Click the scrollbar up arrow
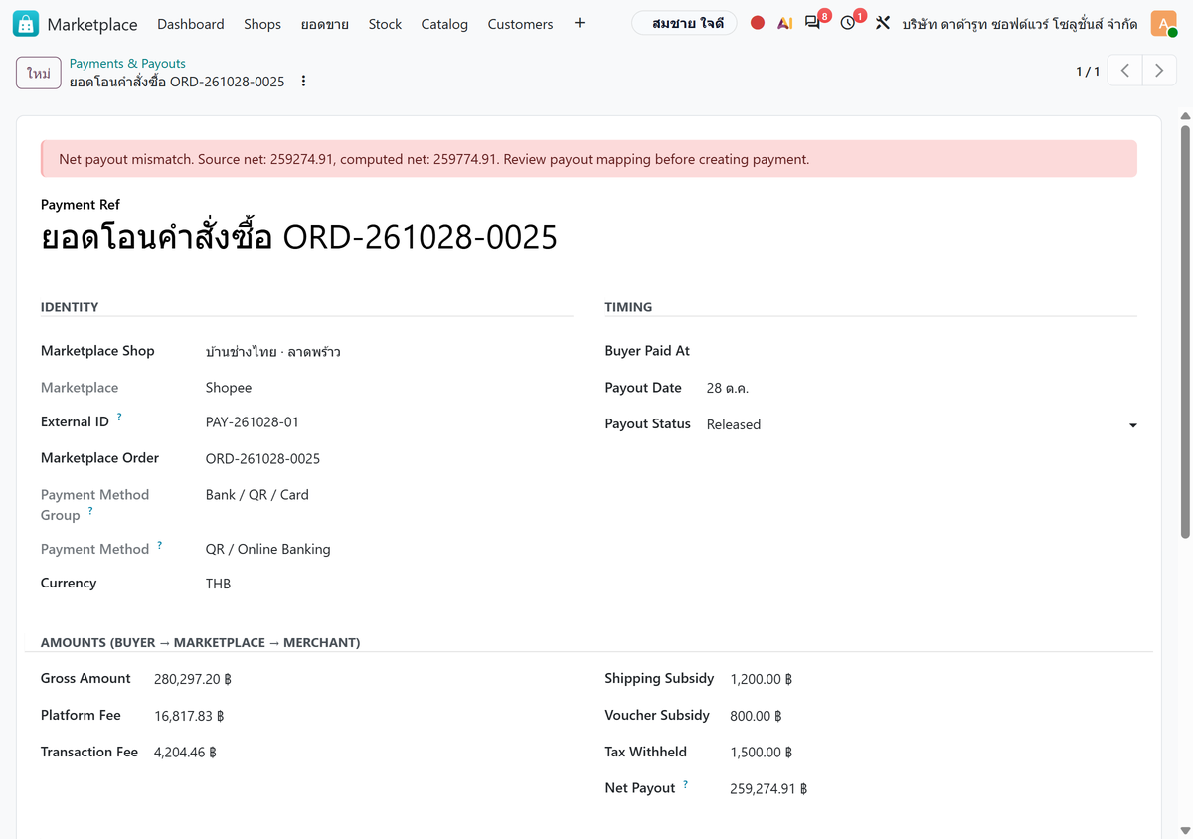This screenshot has height=839, width=1193. click(1185, 116)
